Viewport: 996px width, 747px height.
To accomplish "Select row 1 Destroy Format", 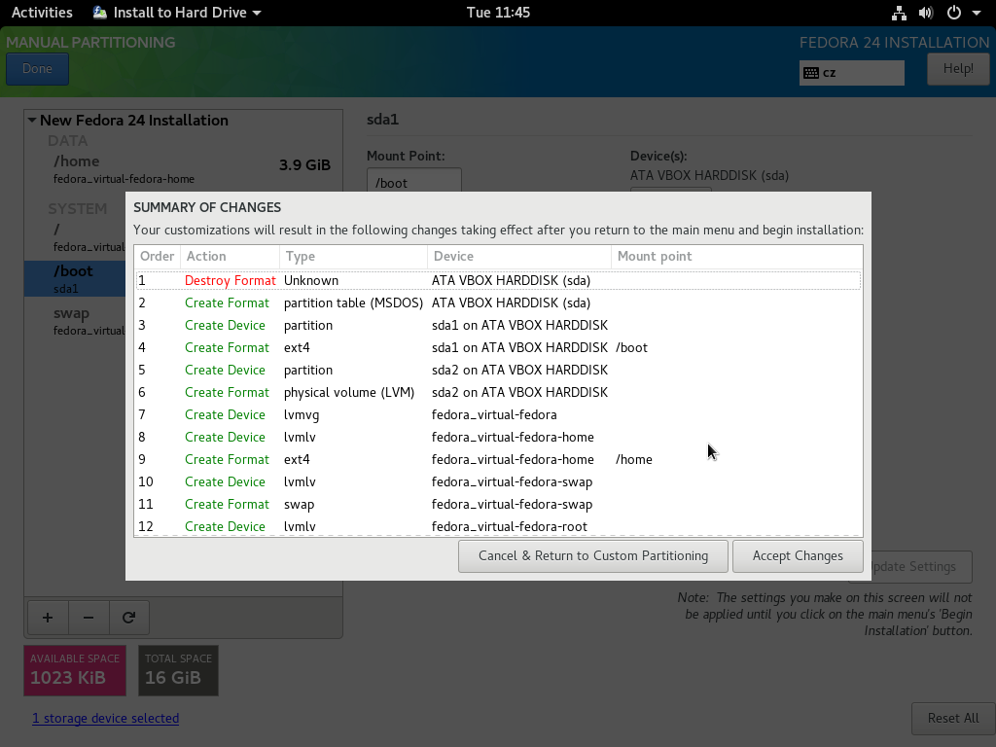I will point(498,280).
